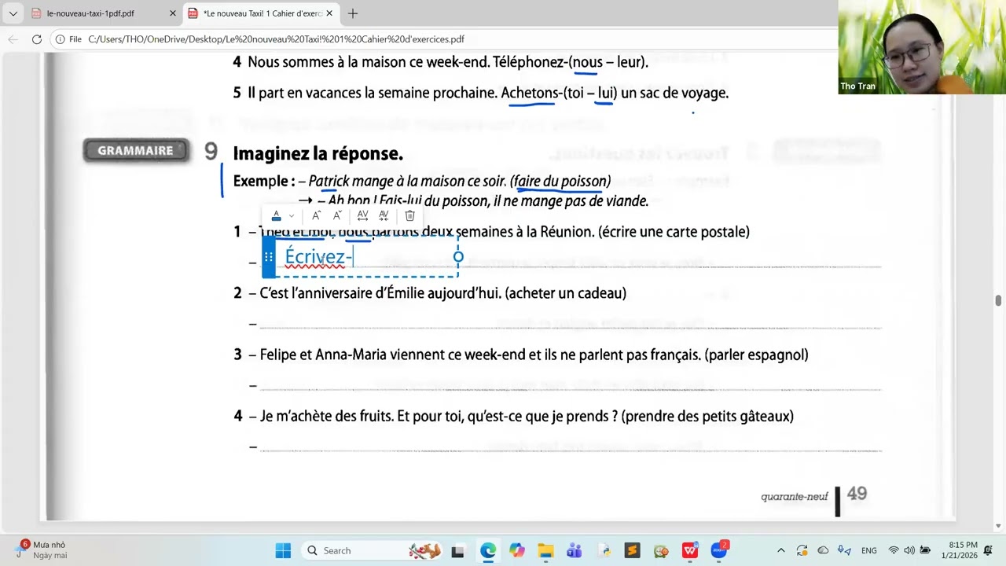Open the Python file icon on taskbar
1006x566 pixels.
604,550
